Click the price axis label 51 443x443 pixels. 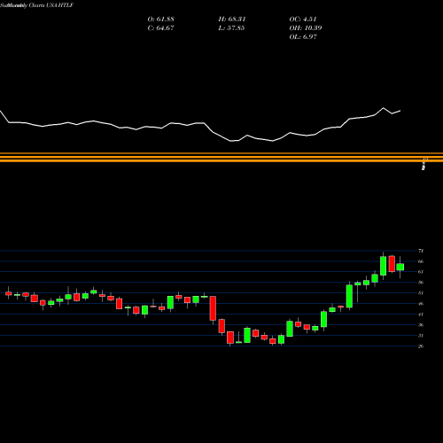pyautogui.click(x=421, y=293)
